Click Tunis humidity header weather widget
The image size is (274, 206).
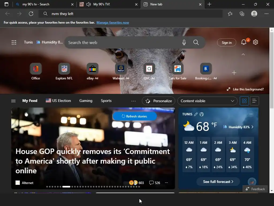[x=43, y=42]
